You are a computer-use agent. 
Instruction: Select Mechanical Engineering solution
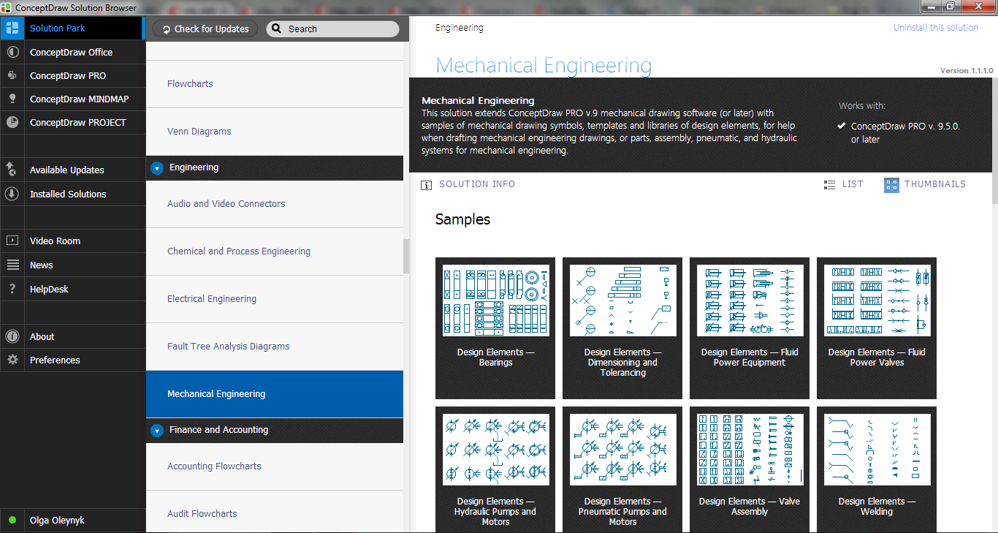tap(275, 394)
